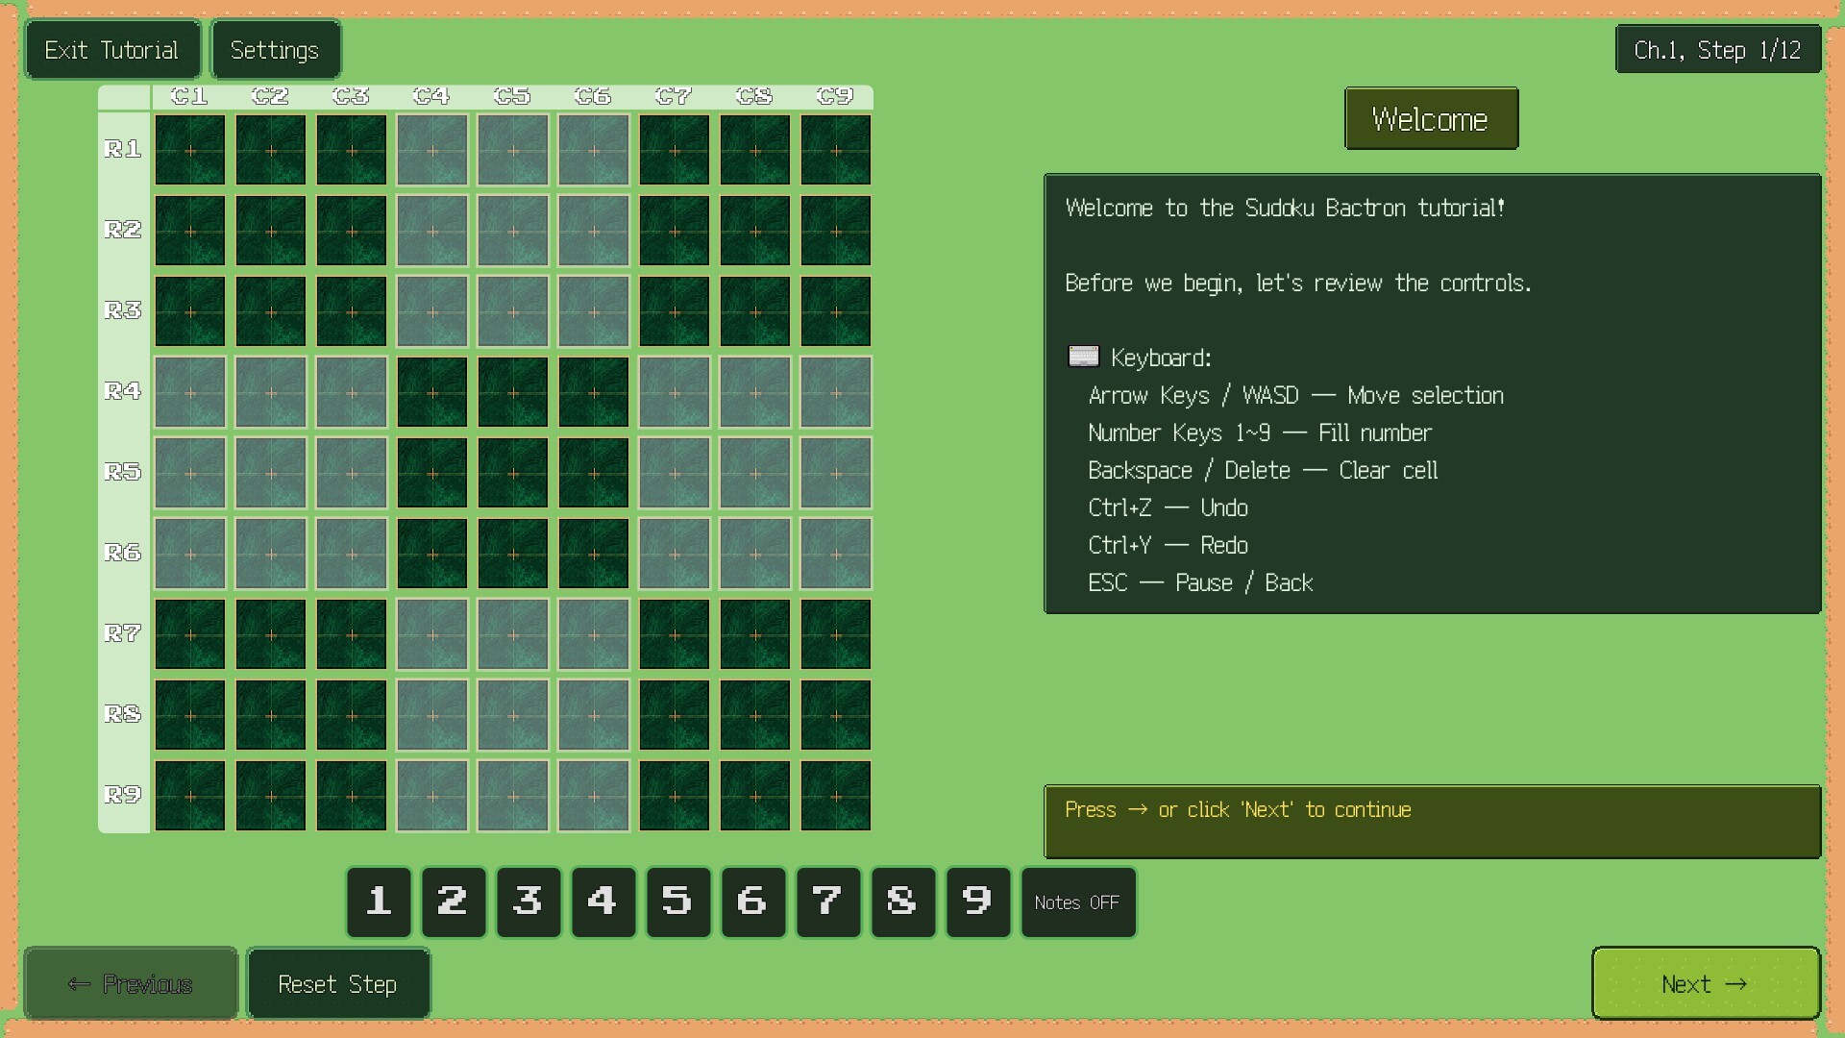This screenshot has height=1038, width=1845.
Task: Select sudoku cell at row R9, column C9
Action: [836, 796]
